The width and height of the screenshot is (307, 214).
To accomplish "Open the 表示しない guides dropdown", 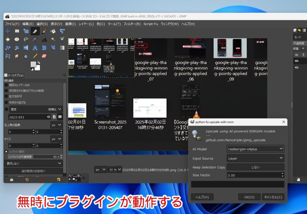I will pyautogui.click(x=33, y=163).
